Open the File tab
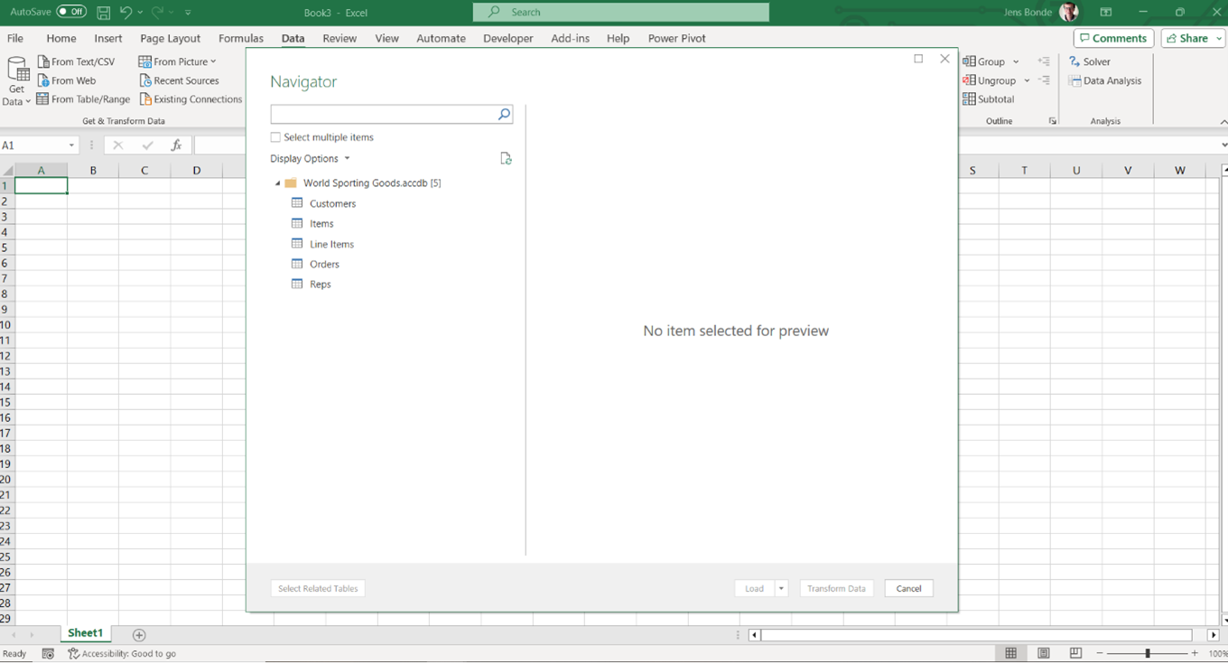 click(15, 38)
